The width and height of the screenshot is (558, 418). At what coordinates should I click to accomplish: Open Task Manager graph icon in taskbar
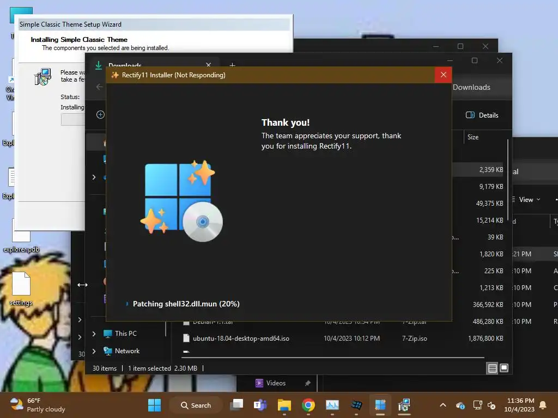point(332,405)
